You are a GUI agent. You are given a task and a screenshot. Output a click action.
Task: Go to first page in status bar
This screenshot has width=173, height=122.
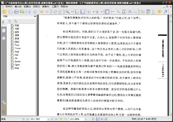23,119
